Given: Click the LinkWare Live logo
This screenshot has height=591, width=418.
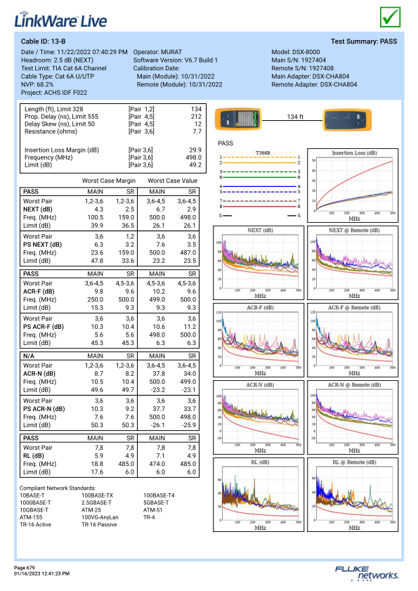Looking at the screenshot, I should [x=60, y=20].
